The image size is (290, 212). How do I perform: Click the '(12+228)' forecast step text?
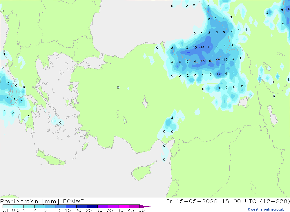[x=275, y=201]
